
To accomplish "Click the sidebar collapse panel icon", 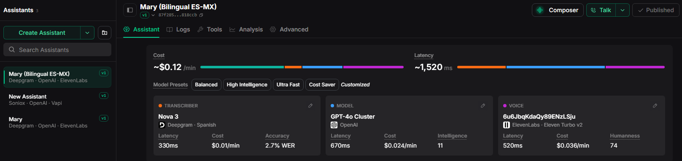I will [130, 10].
